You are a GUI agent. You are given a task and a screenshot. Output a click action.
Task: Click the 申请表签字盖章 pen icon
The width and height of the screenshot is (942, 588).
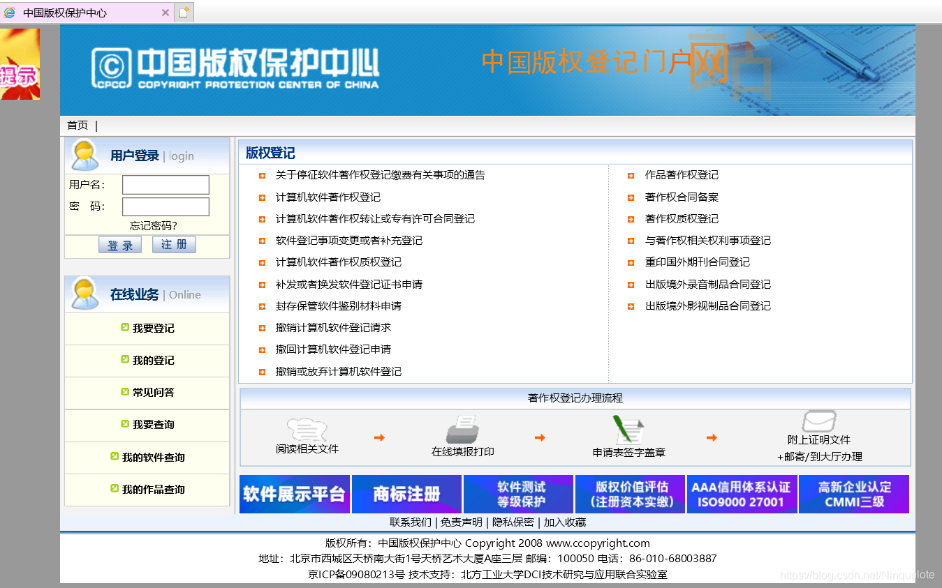click(627, 428)
